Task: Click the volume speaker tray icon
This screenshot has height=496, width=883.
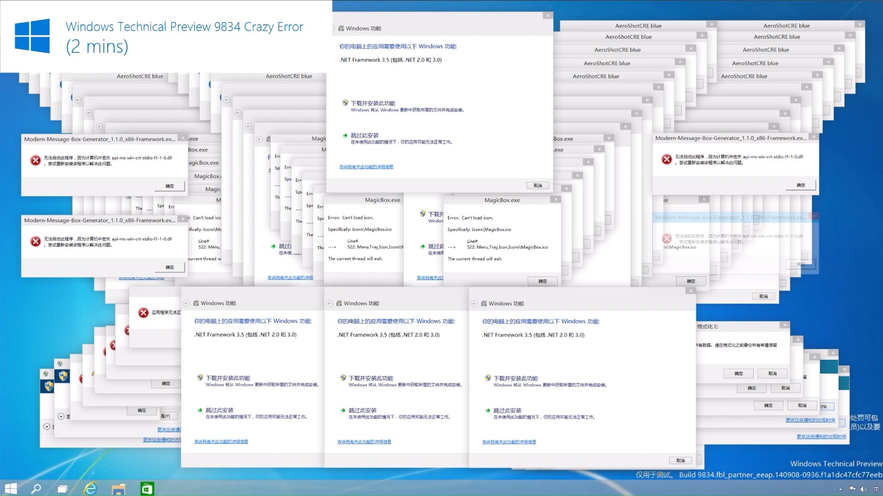Action: coord(863,489)
